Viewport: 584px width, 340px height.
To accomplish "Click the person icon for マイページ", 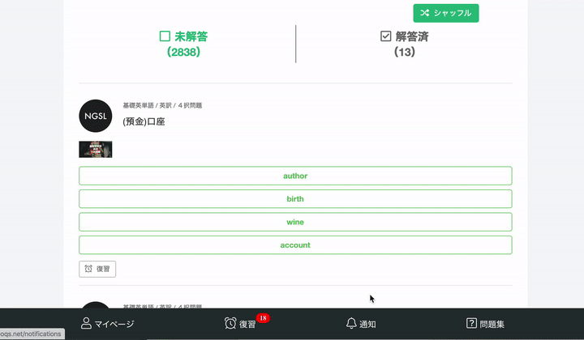I will pyautogui.click(x=86, y=324).
